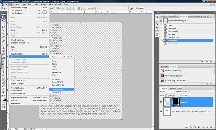Set history brush source beside Open state
Viewport: 216px width, 130px height.
[161, 26]
